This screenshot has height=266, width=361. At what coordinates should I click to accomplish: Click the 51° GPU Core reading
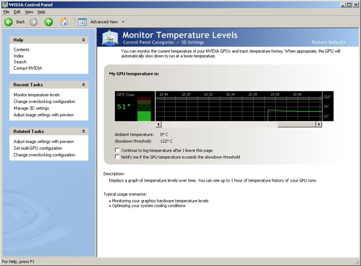pyautogui.click(x=124, y=106)
